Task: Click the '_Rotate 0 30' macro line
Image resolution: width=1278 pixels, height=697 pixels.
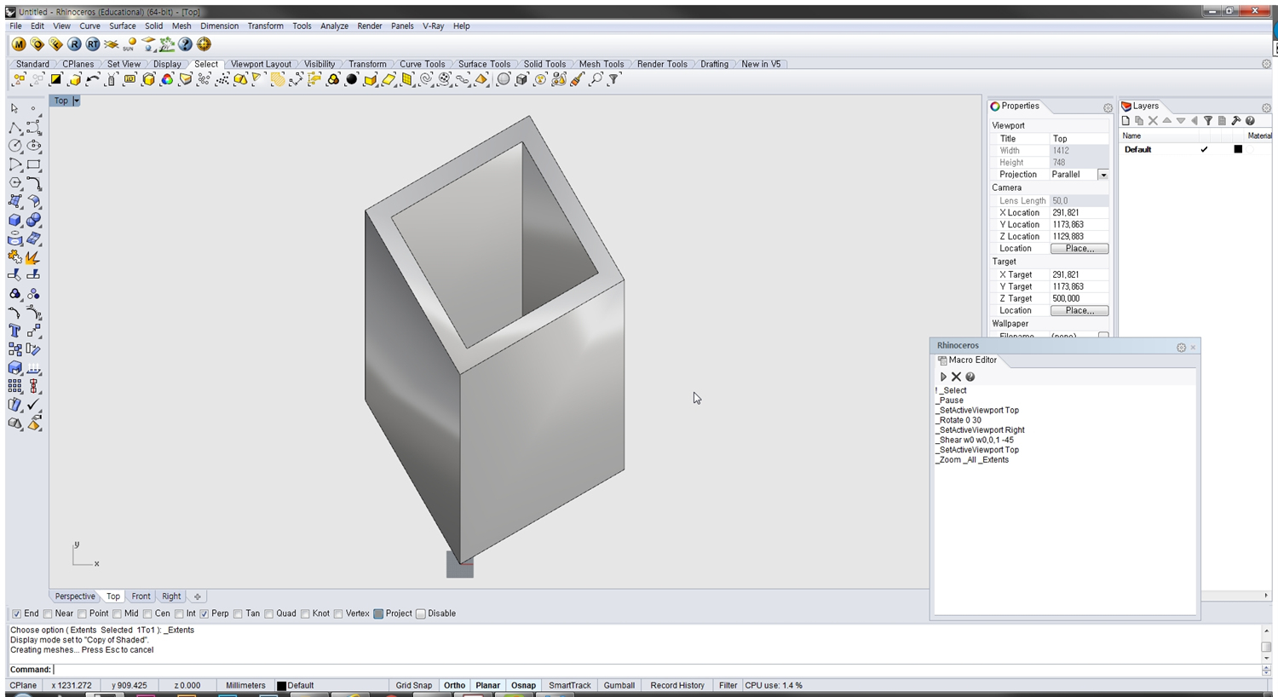Action: [x=958, y=420]
